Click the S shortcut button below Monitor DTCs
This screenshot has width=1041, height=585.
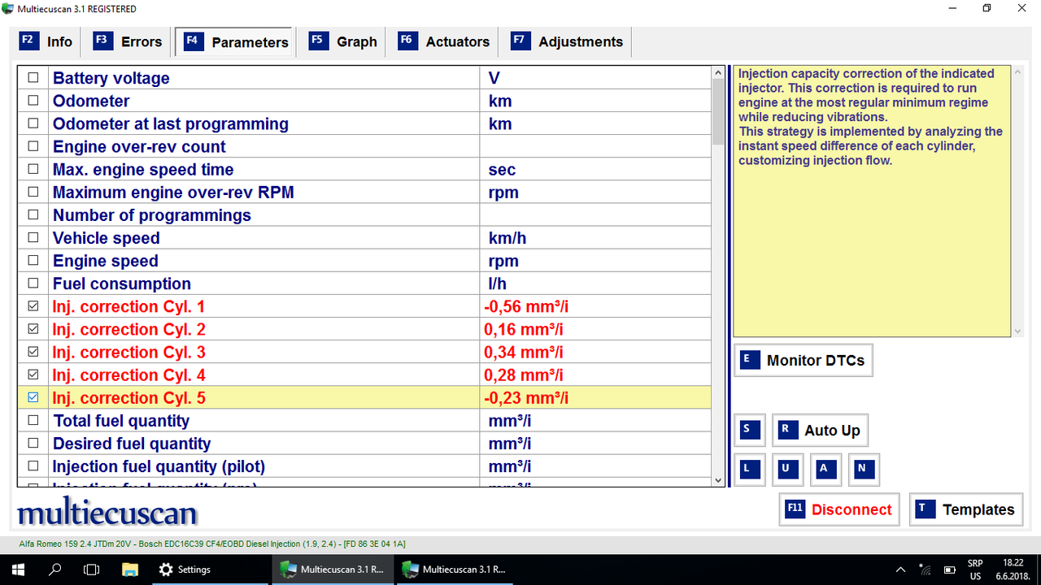click(x=749, y=430)
